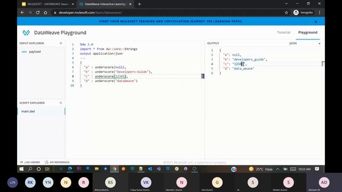Select the R participant avatar
Screen dimensions: 342x192
pyautogui.click(x=83, y=182)
